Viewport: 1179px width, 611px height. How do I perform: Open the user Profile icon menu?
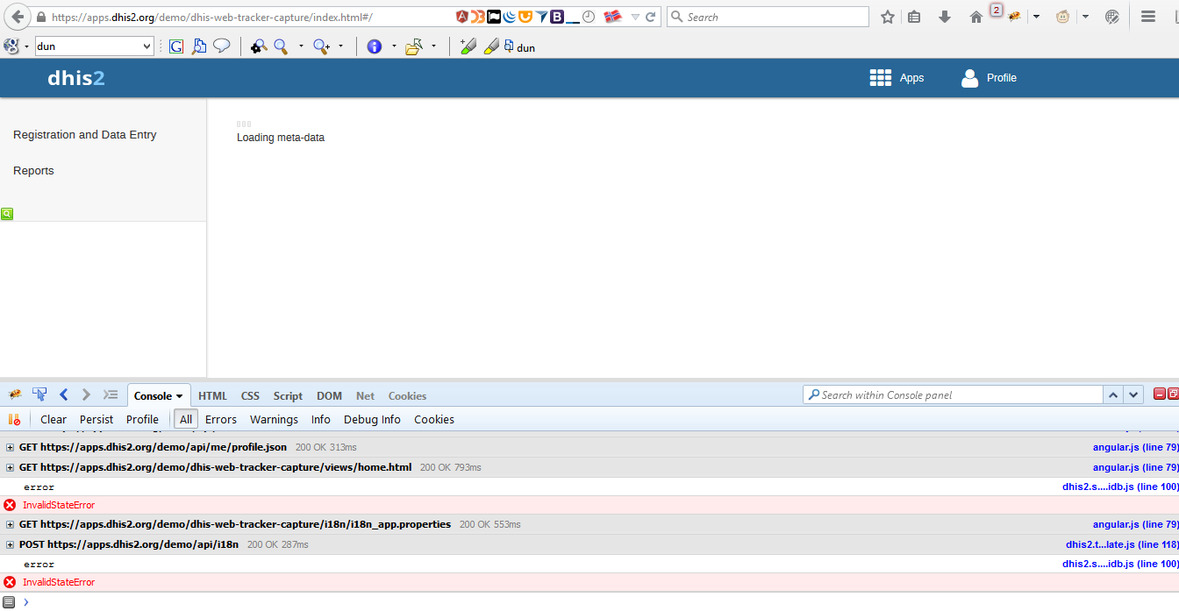pos(969,78)
